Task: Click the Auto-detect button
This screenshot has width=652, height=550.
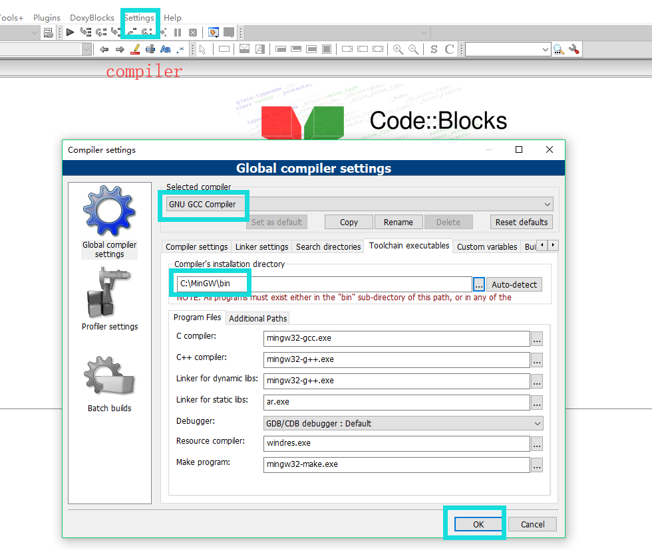Action: [514, 284]
